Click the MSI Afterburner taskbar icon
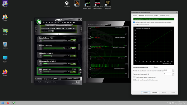 pyautogui.click(x=14, y=103)
